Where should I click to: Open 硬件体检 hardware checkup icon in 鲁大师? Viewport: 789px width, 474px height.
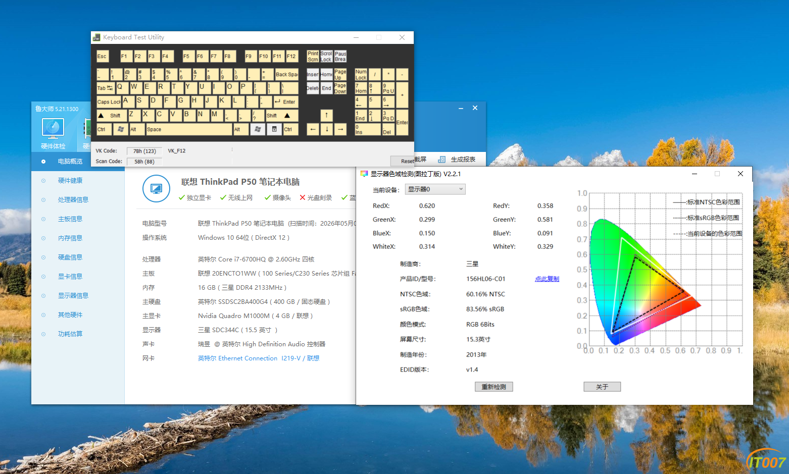click(x=53, y=133)
